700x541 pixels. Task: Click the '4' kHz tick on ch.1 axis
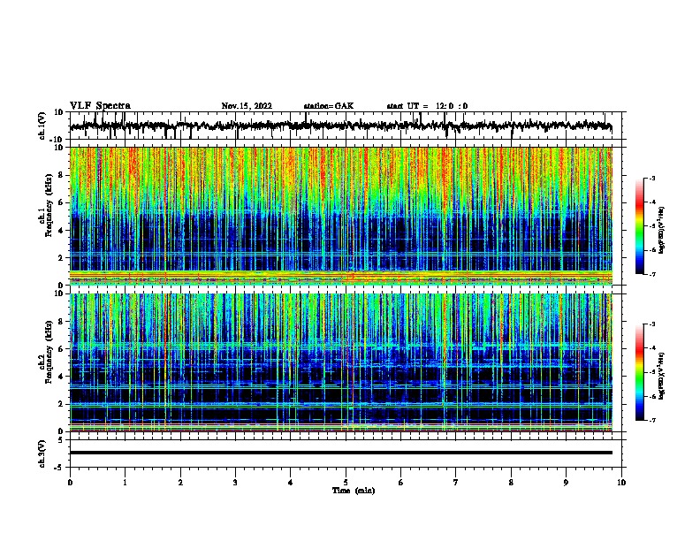click(x=62, y=231)
